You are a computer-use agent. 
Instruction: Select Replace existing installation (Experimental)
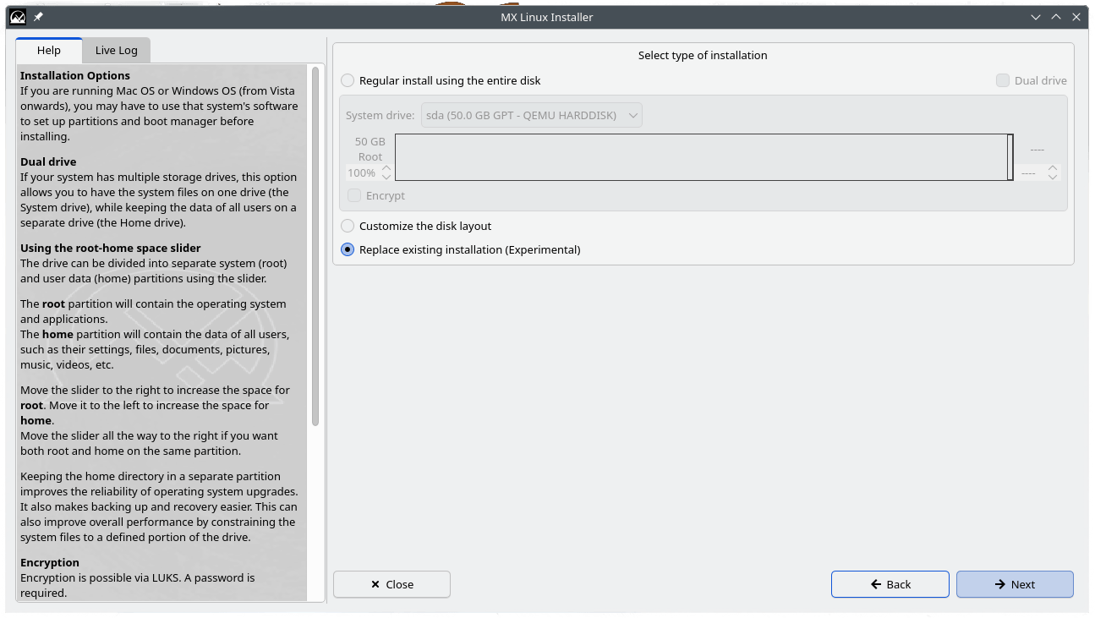tap(348, 249)
